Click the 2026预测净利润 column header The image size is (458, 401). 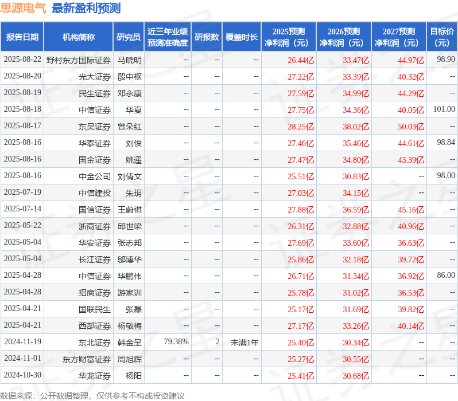point(344,37)
